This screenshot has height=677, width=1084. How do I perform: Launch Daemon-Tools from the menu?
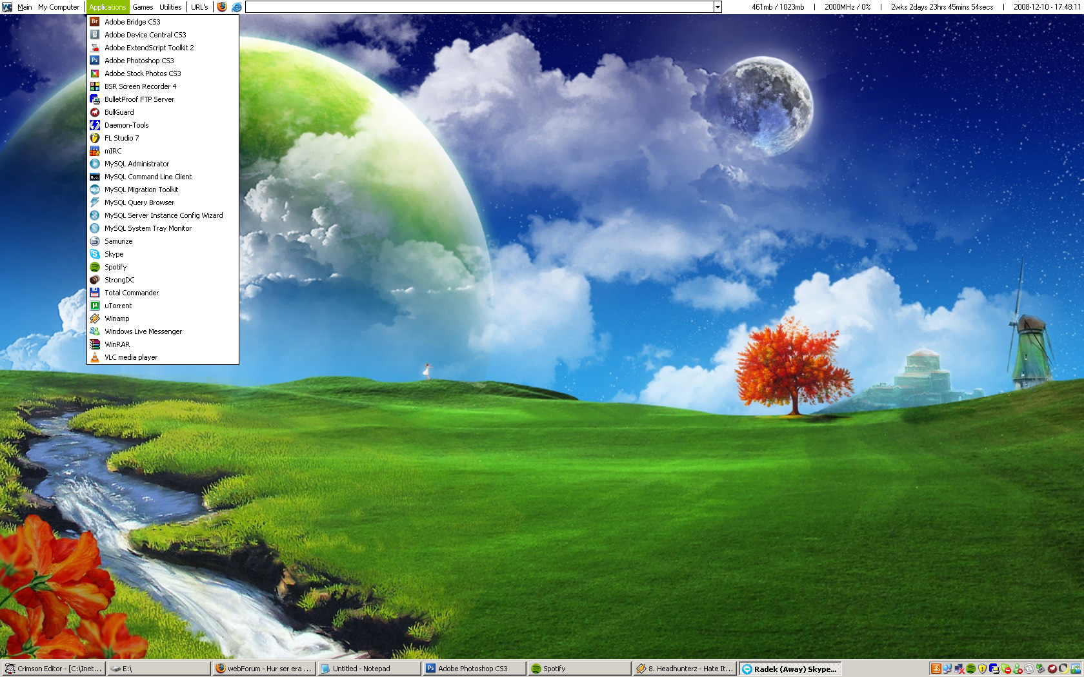tap(163, 125)
